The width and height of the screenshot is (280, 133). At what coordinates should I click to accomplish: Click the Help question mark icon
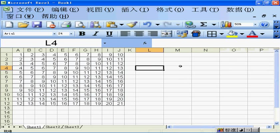pos(264,25)
